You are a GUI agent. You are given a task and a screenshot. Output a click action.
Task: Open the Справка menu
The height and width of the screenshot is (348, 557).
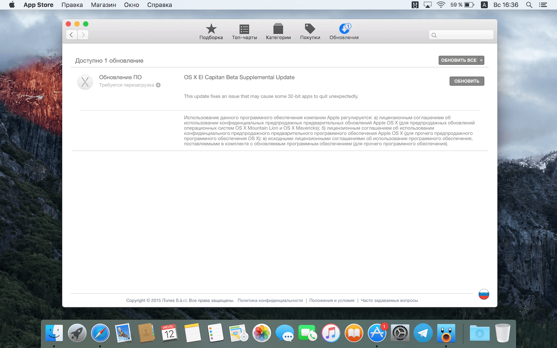click(159, 5)
